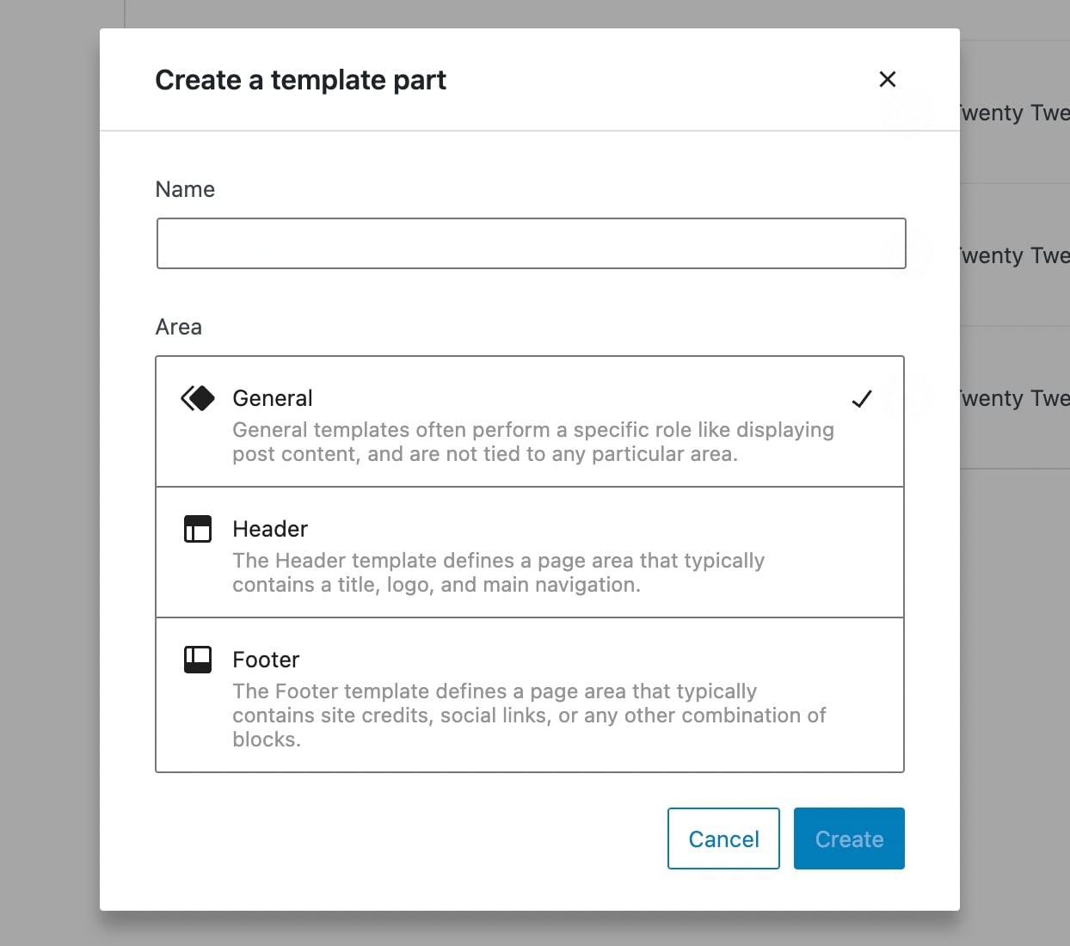
Task: Click the diamond icon beside General
Action: (x=197, y=398)
